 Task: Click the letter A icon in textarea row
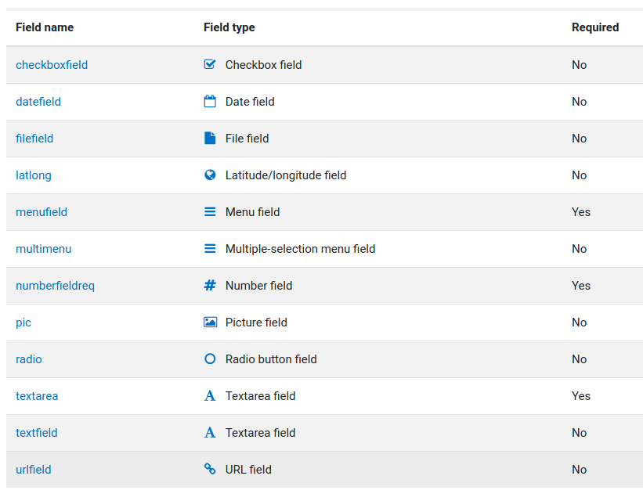click(x=210, y=396)
